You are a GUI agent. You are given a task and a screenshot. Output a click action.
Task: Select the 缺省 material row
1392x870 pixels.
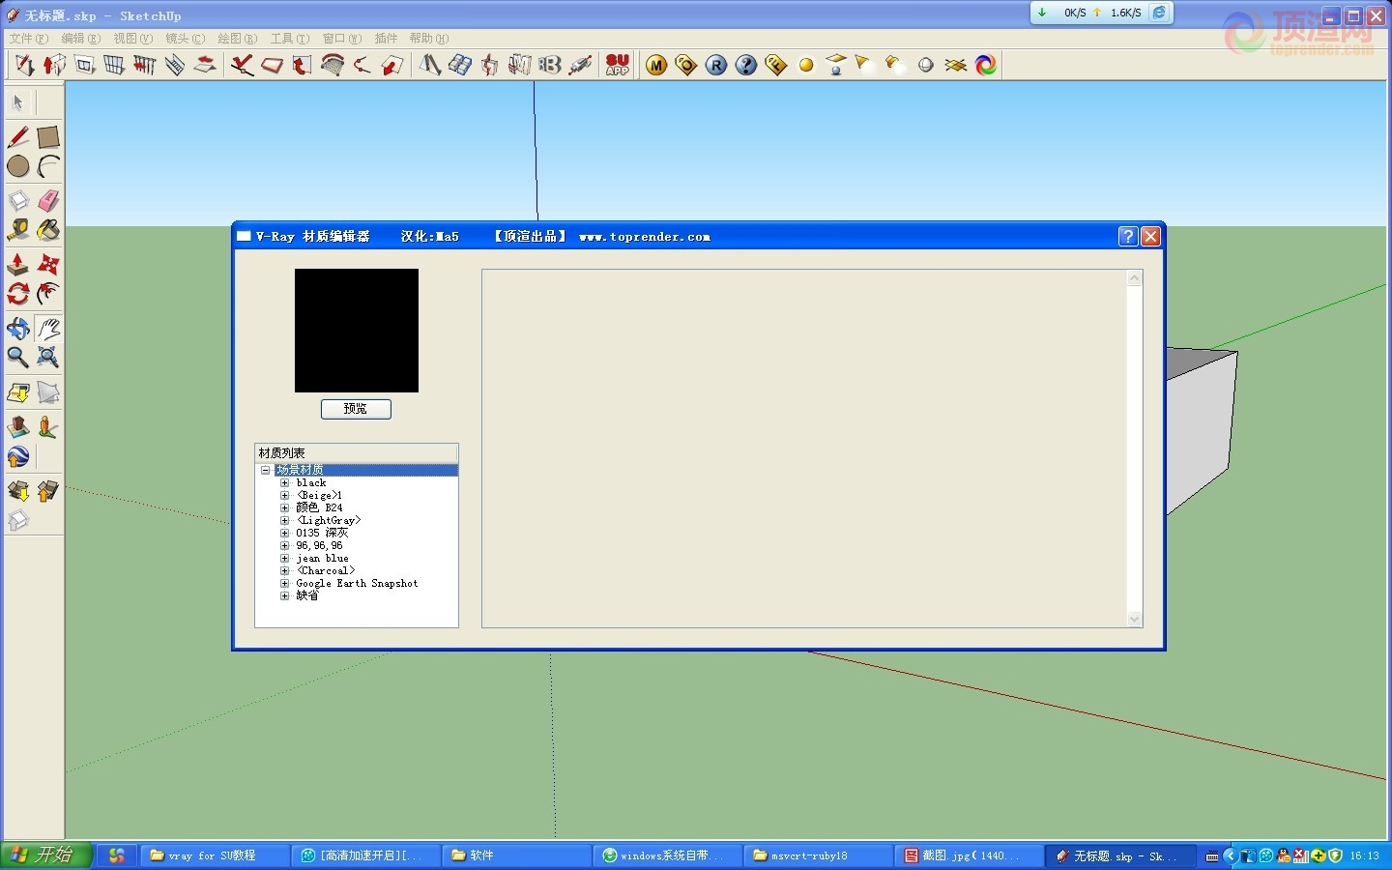pyautogui.click(x=307, y=595)
